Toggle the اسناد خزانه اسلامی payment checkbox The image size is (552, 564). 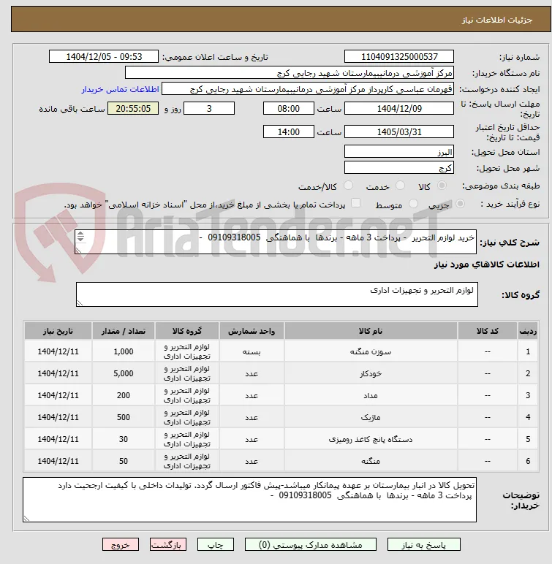tap(356, 203)
